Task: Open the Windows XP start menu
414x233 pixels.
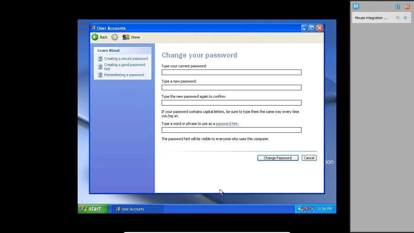Action: [93, 209]
